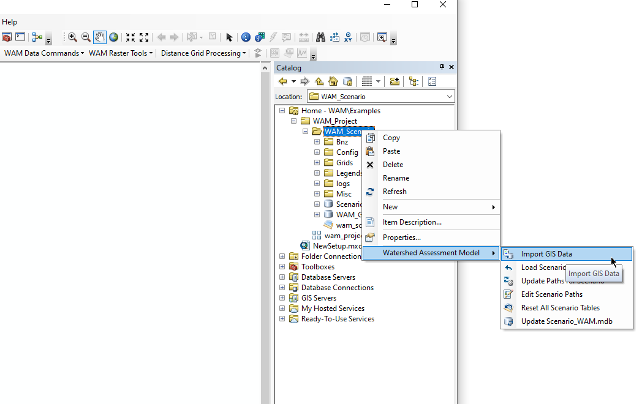Expand the Bnz folder

click(317, 141)
